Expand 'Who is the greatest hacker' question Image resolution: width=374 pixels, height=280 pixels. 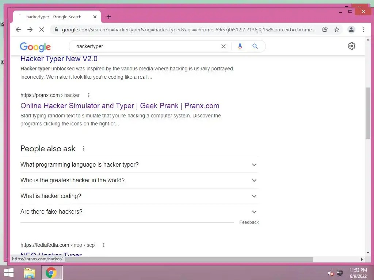point(139,180)
